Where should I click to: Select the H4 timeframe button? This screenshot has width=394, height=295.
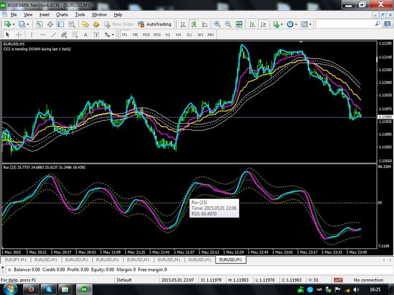(x=178, y=35)
